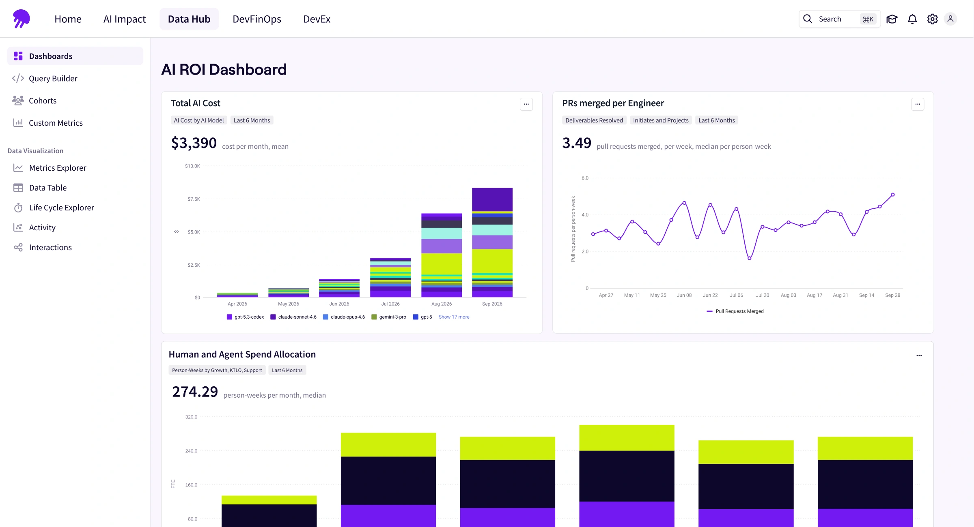The width and height of the screenshot is (974, 527).
Task: Click the AI Cost by AI Model tag
Action: coord(199,120)
